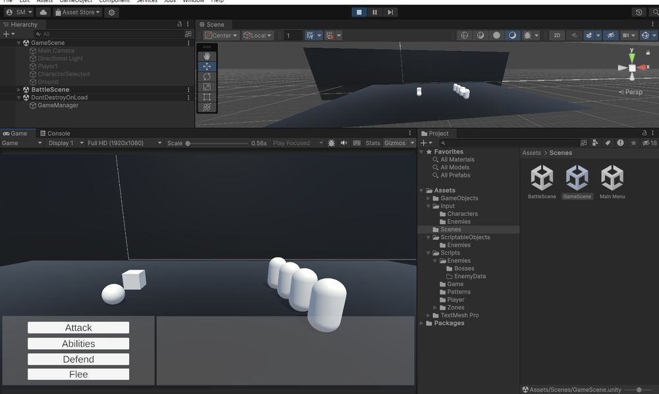Open the cloud services button
The width and height of the screenshot is (659, 394).
click(43, 12)
